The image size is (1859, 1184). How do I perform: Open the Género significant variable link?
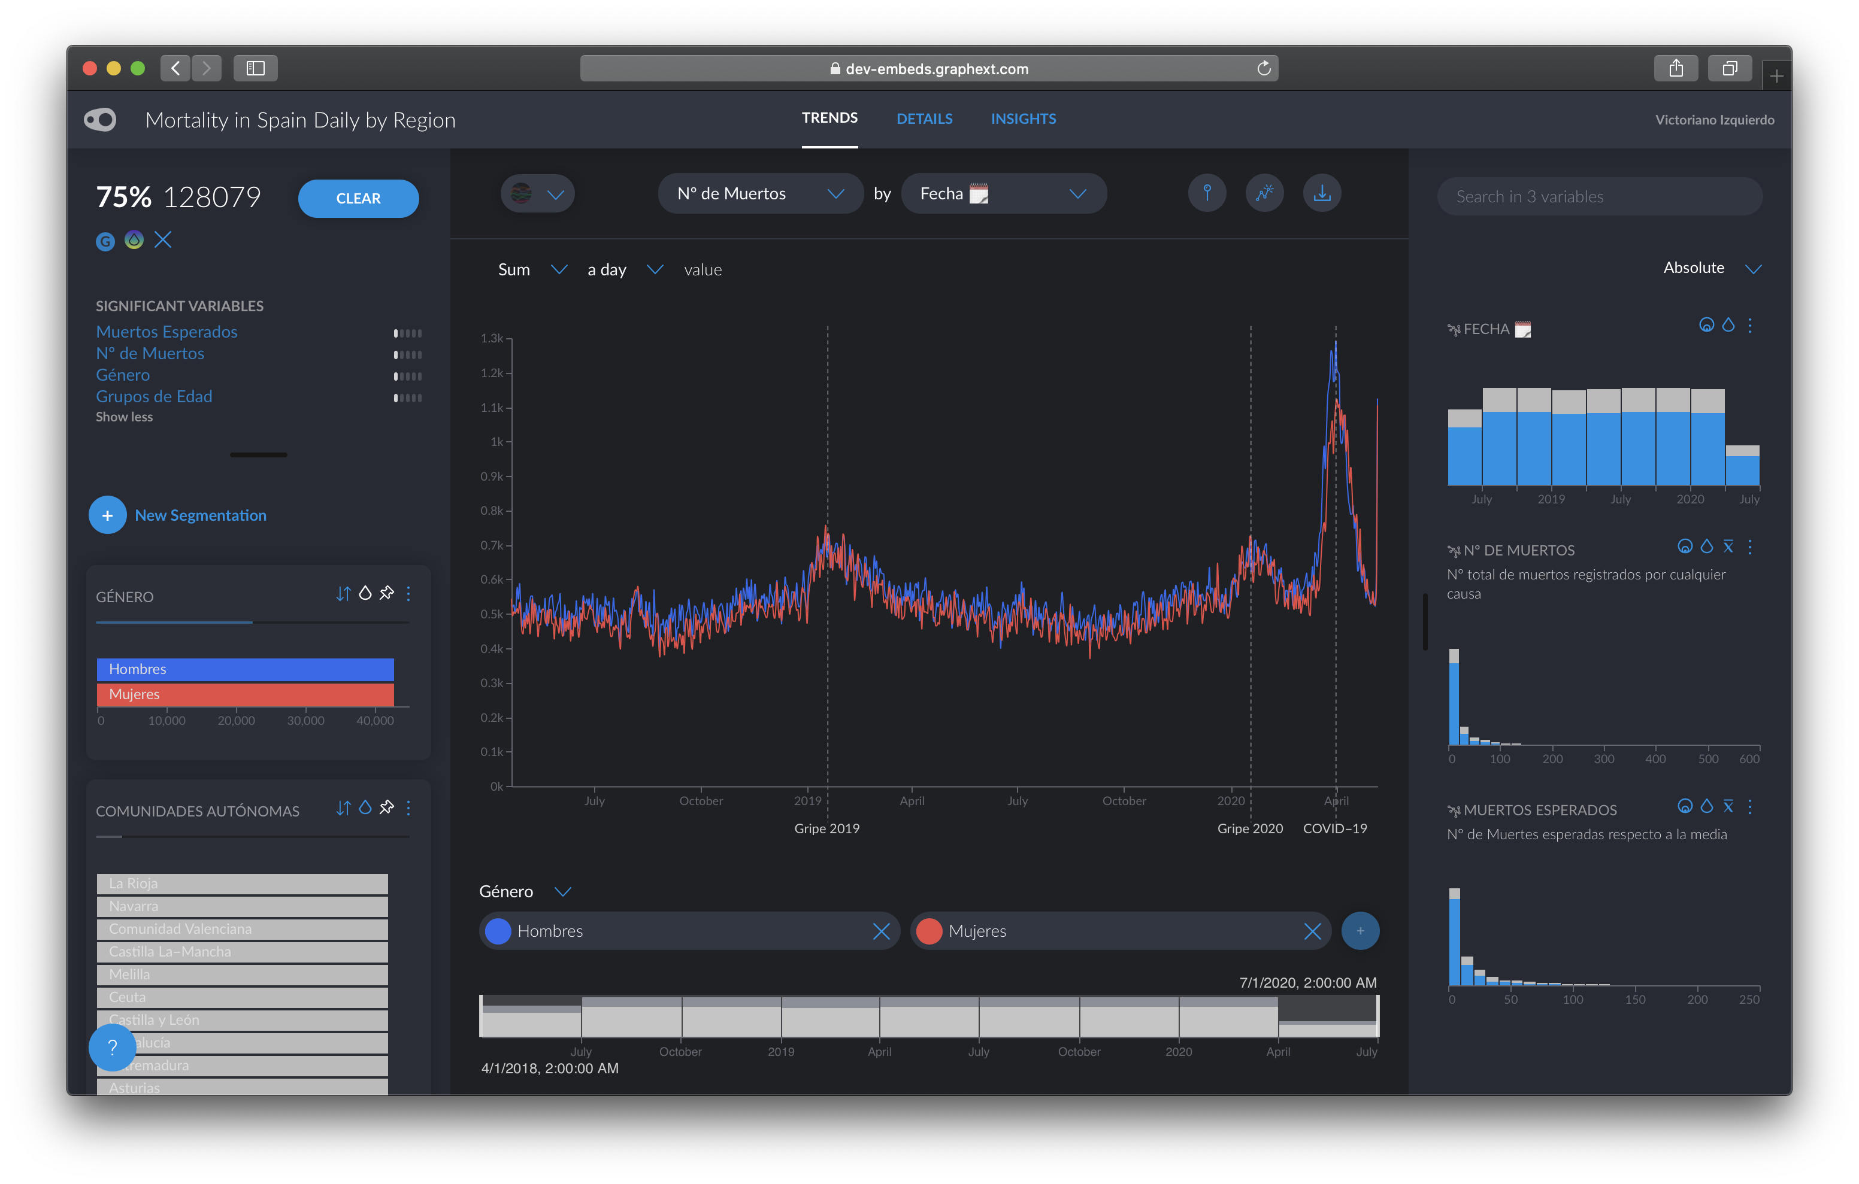pos(123,375)
